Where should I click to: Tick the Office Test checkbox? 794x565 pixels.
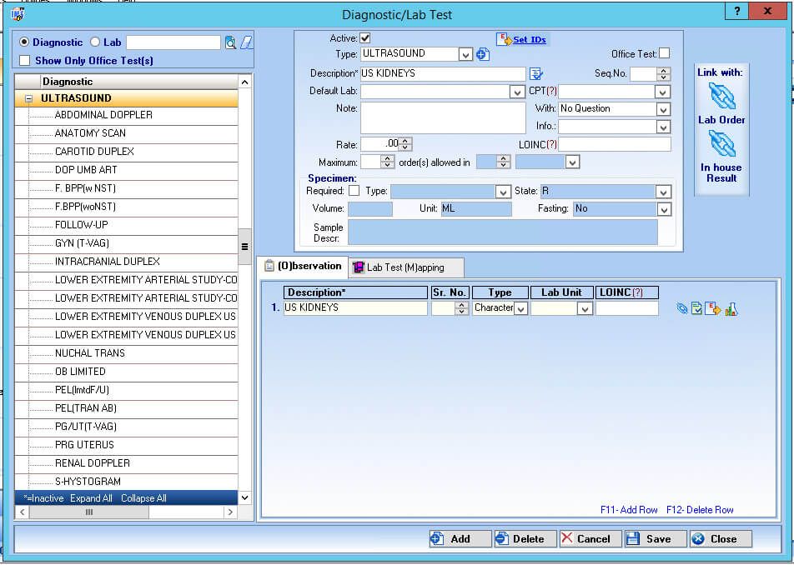point(664,53)
